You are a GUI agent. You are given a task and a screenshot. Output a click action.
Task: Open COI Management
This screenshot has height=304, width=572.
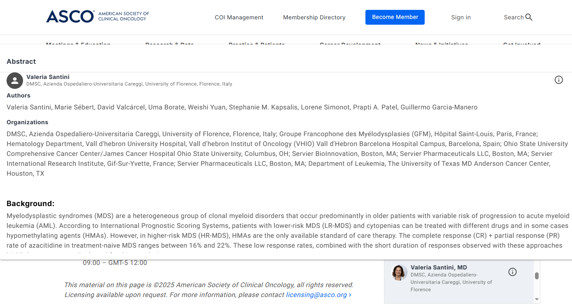(239, 17)
